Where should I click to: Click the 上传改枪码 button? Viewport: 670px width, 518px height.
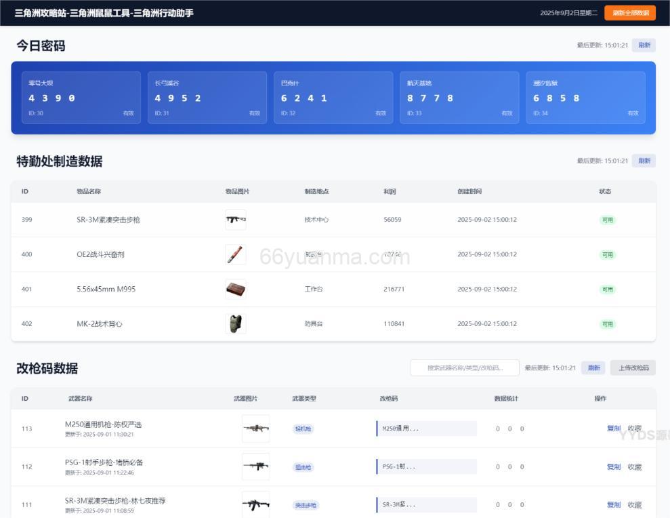633,367
